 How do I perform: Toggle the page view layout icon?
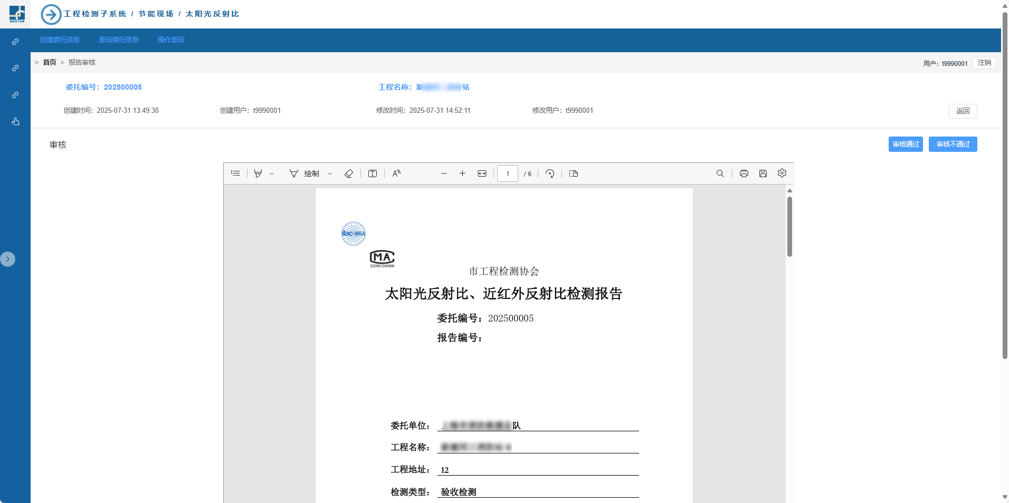574,173
